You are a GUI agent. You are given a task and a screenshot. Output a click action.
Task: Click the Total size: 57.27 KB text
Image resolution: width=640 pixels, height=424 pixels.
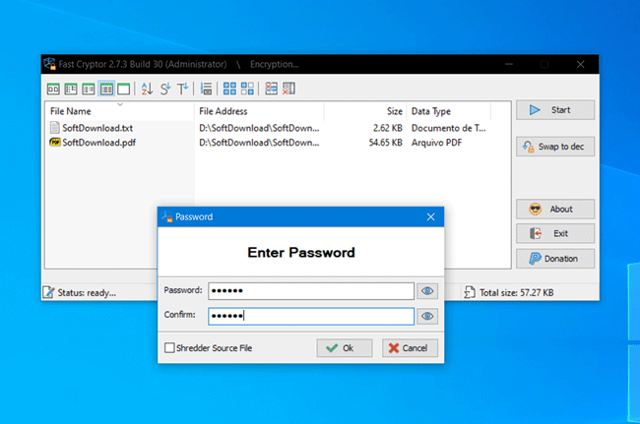pos(516,293)
